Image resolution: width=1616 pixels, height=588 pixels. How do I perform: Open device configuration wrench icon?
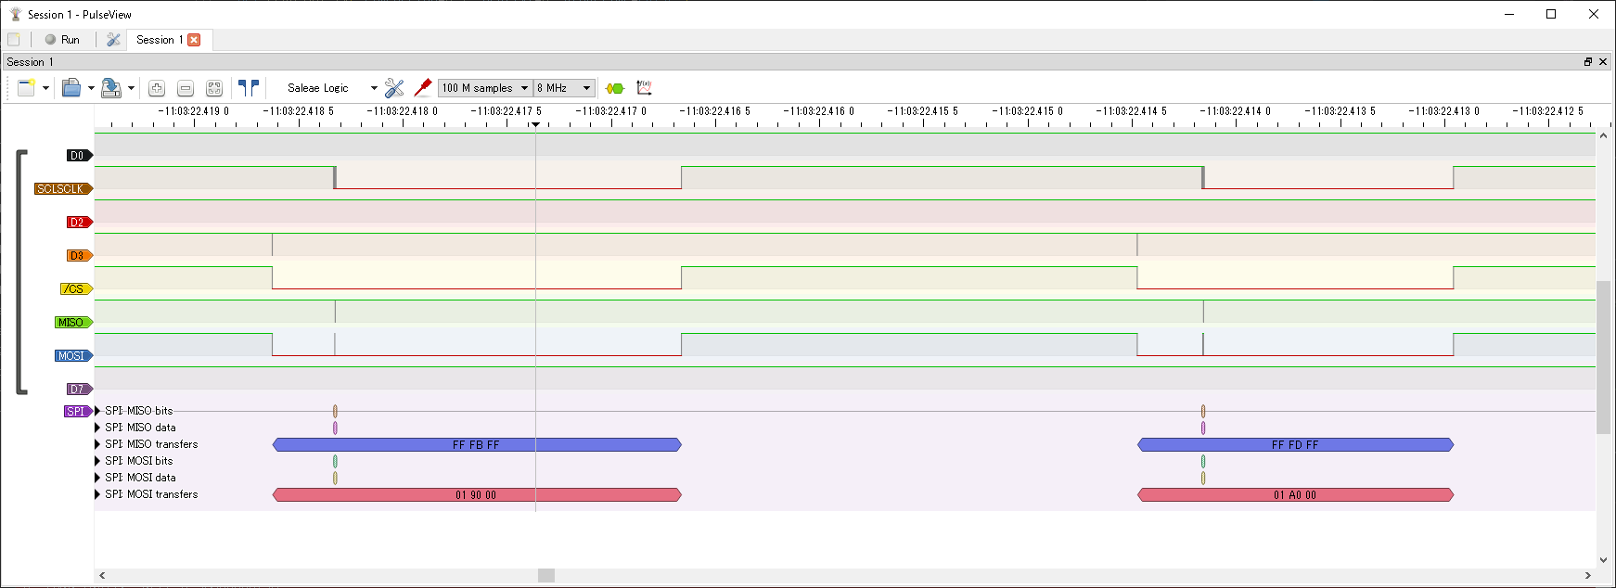tap(394, 88)
